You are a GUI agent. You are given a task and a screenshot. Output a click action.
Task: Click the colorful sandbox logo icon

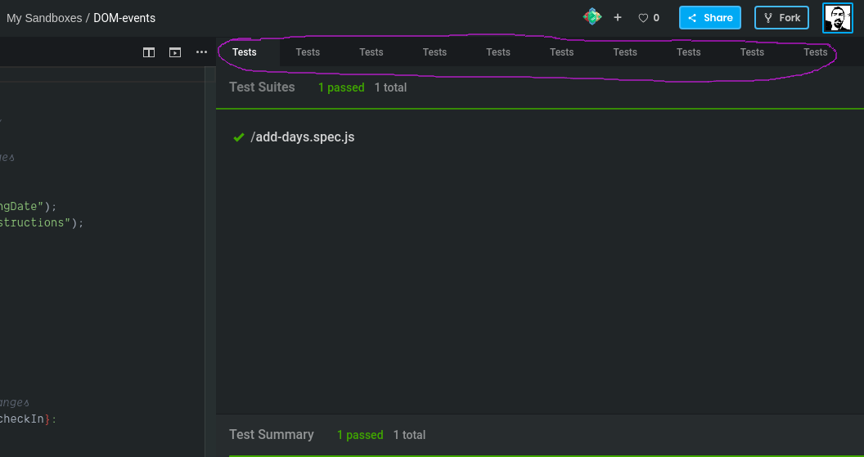pos(592,17)
